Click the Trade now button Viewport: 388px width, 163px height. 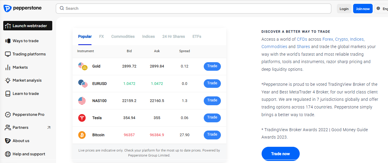281,154
